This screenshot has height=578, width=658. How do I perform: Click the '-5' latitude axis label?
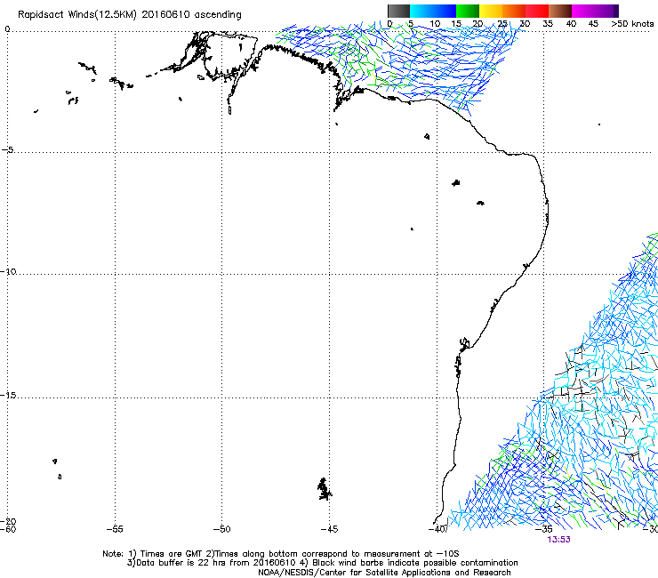[8, 149]
